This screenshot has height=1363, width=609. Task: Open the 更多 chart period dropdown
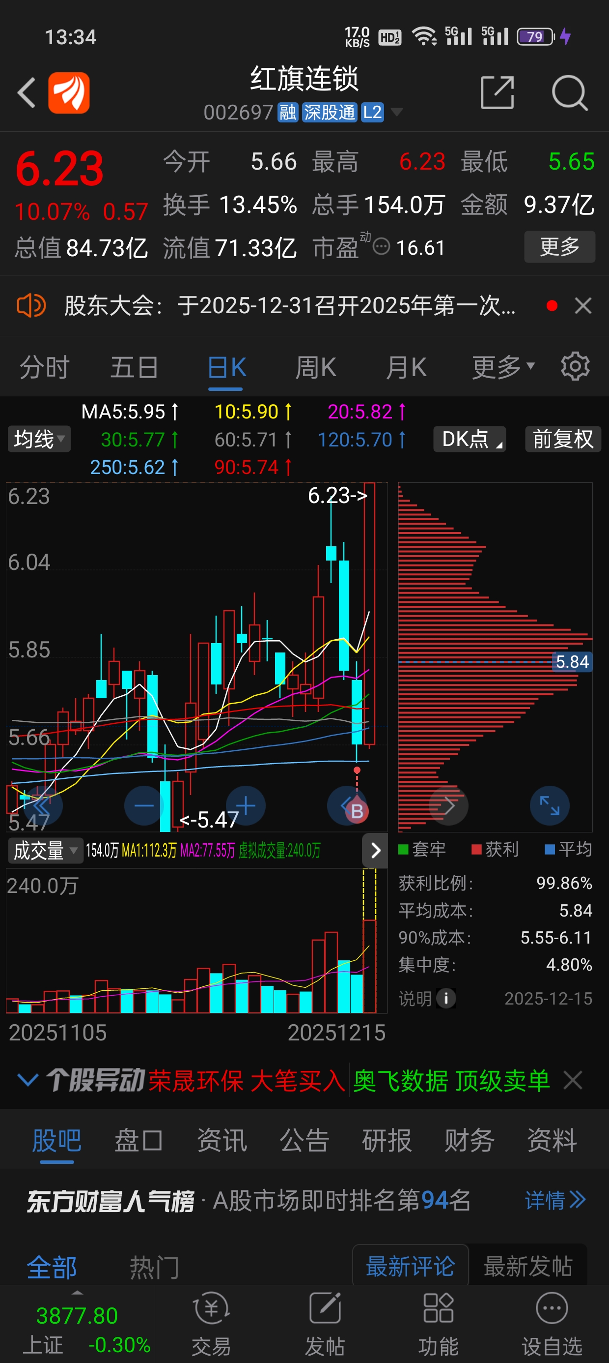(503, 367)
